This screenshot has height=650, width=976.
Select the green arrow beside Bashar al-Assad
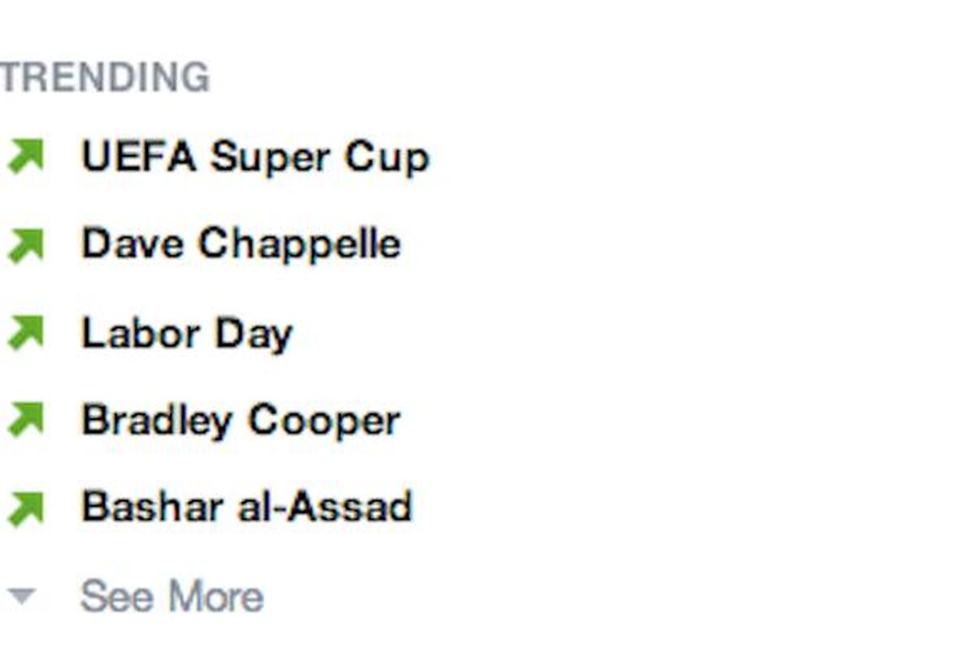[x=25, y=508]
